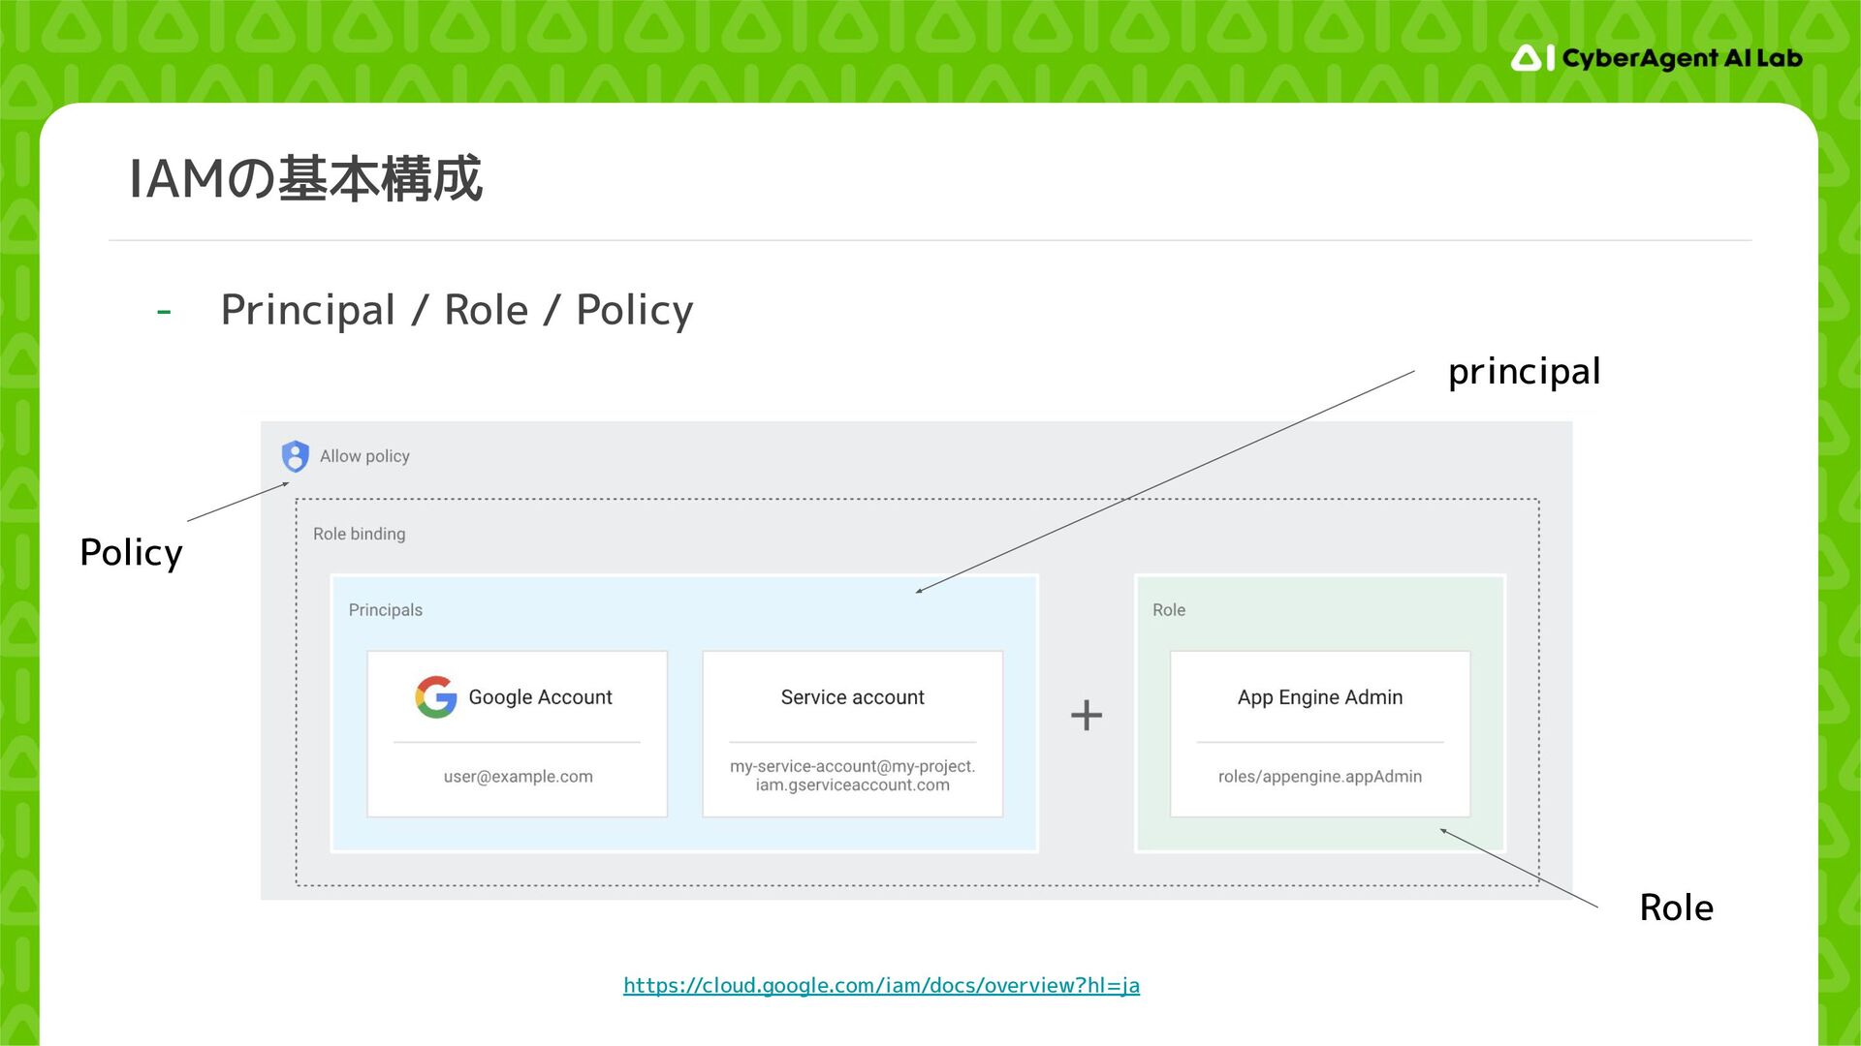Click the Policy annotation label
Viewport: 1861px width, 1046px height.
click(x=131, y=553)
